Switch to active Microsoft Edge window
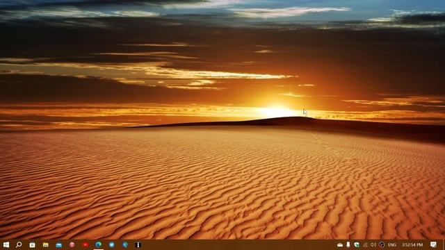The width and height of the screenshot is (445, 250). coord(99,244)
